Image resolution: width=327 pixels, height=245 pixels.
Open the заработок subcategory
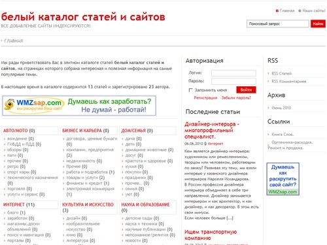tap(18, 218)
